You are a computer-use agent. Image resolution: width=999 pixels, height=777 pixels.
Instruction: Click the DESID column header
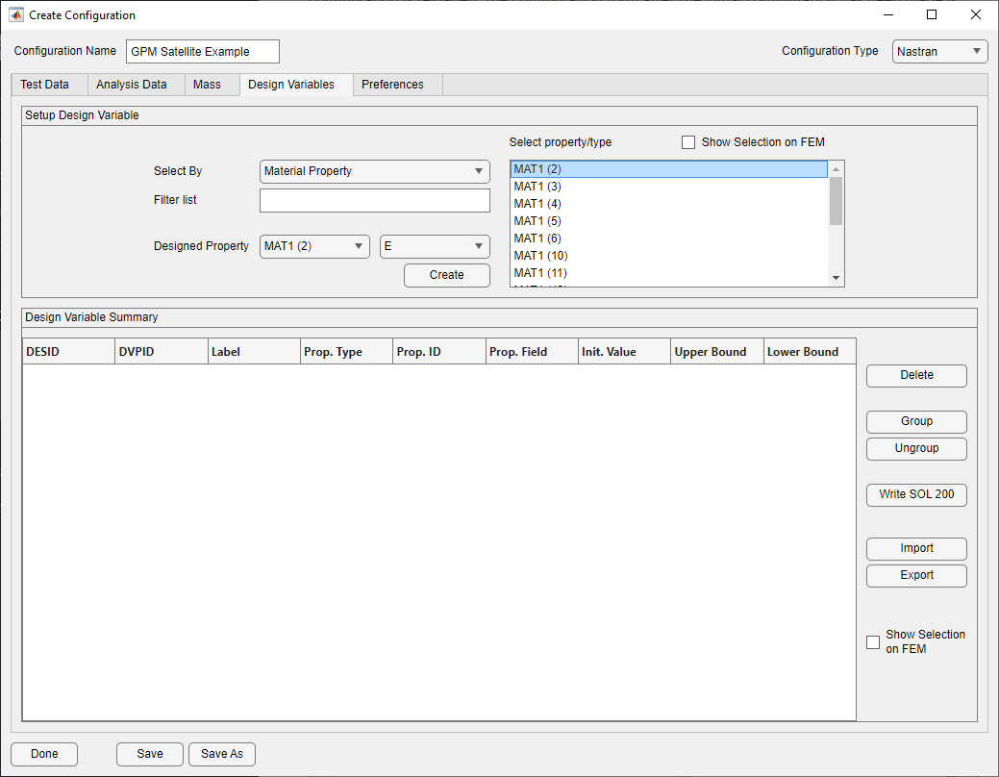[69, 352]
